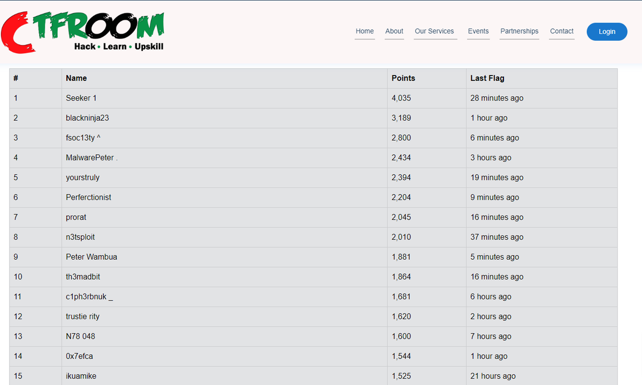Click the 3,189 points cell
Screen dimensions: 642x385
point(426,118)
